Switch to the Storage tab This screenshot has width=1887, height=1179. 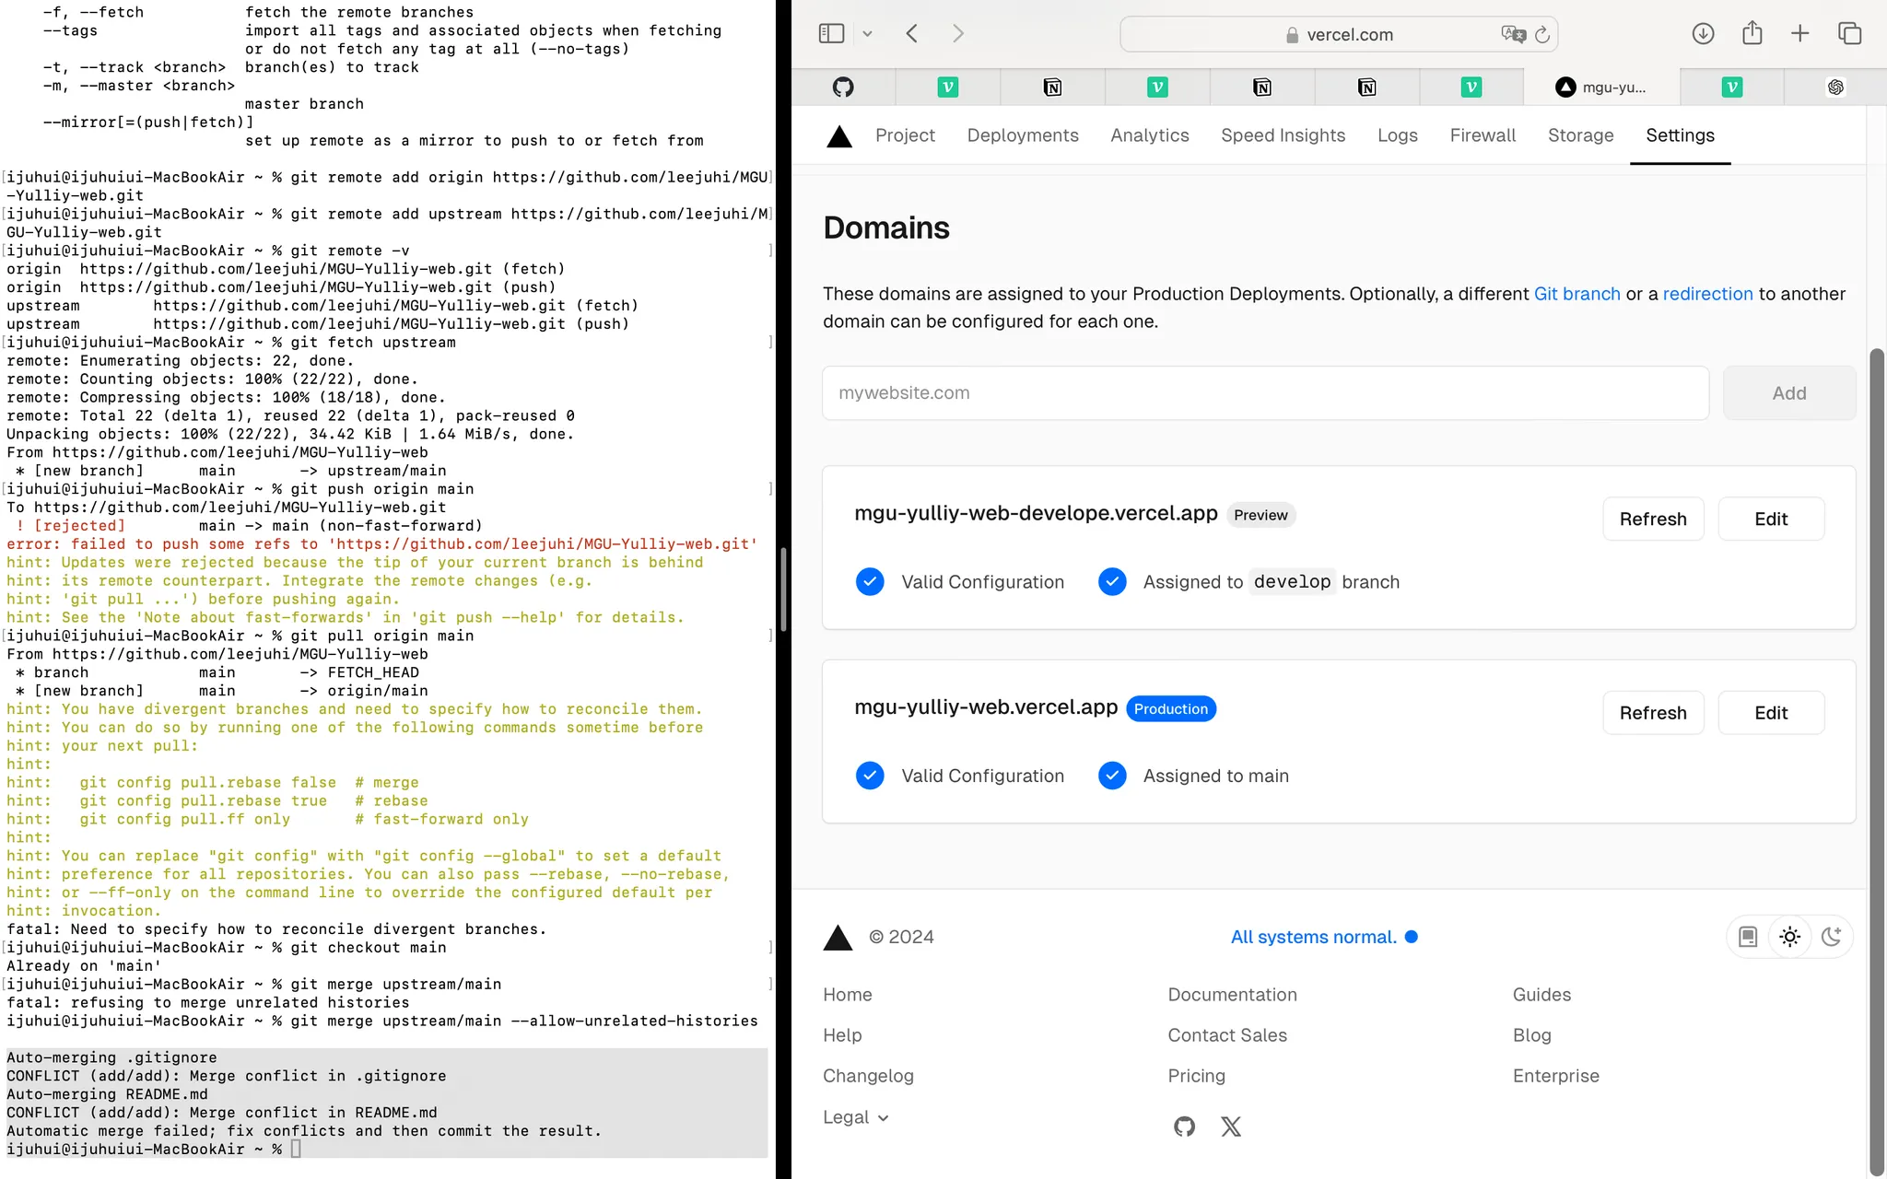tap(1580, 135)
